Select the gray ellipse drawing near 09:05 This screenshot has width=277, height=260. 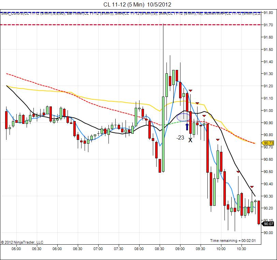tap(184, 117)
